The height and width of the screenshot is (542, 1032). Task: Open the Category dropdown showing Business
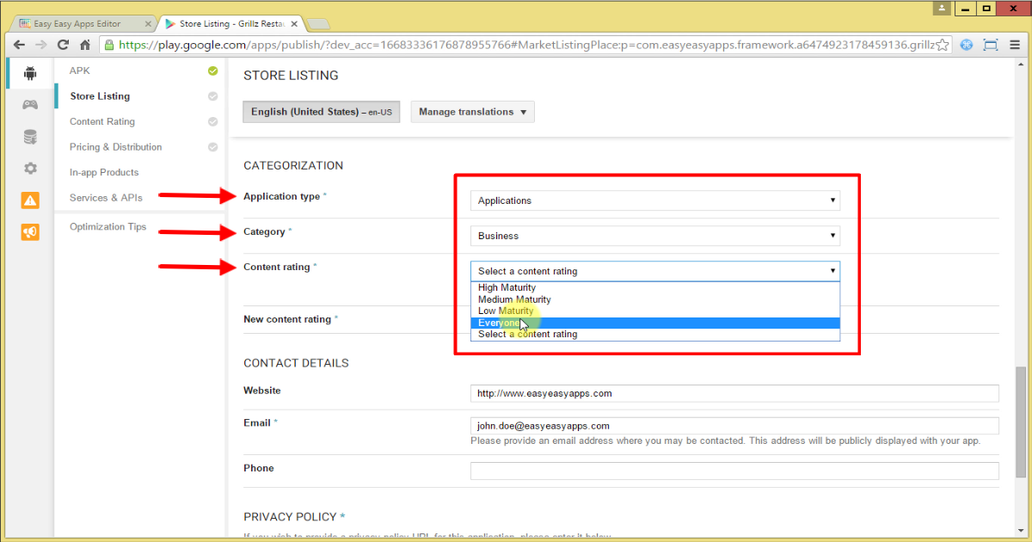pos(654,235)
